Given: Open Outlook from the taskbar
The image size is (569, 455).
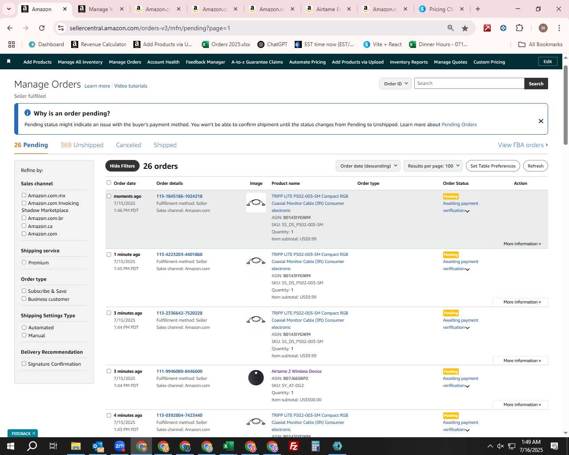Looking at the screenshot, I should pos(98,446).
